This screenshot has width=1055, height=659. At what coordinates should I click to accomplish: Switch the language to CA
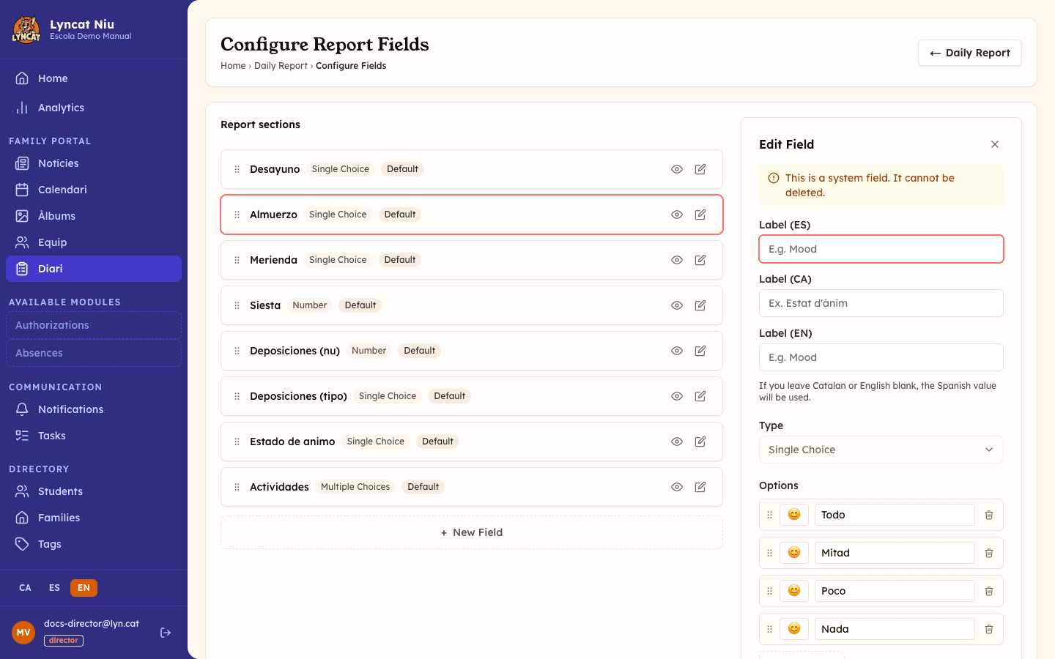coord(25,588)
